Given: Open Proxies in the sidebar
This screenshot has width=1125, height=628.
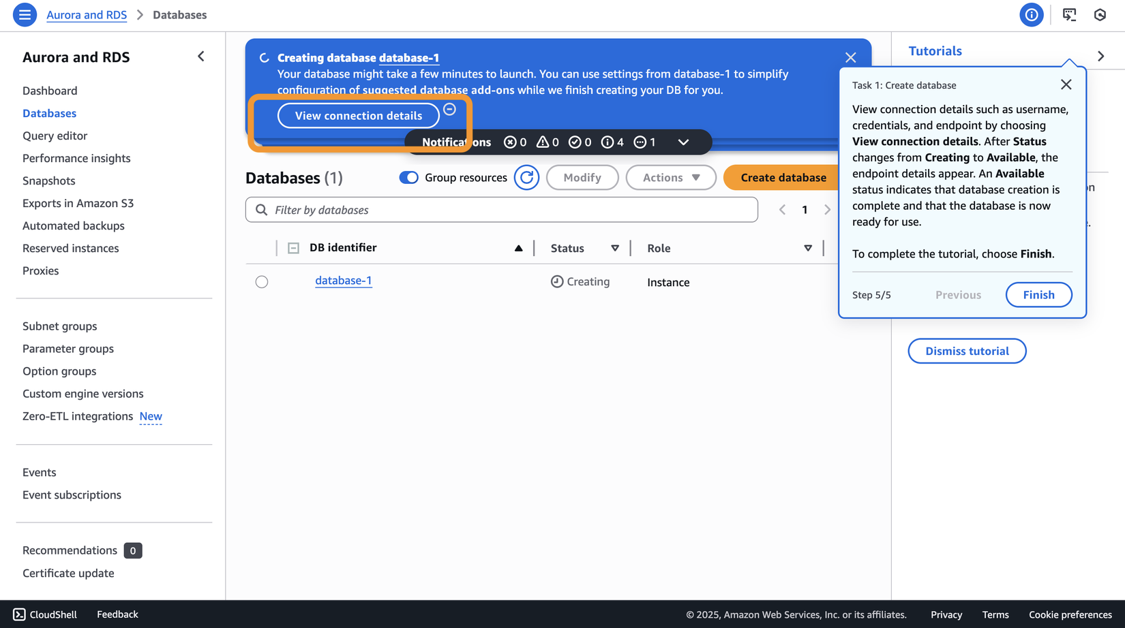Looking at the screenshot, I should [41, 270].
